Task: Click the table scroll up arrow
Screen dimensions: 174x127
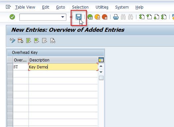Action: [101, 66]
